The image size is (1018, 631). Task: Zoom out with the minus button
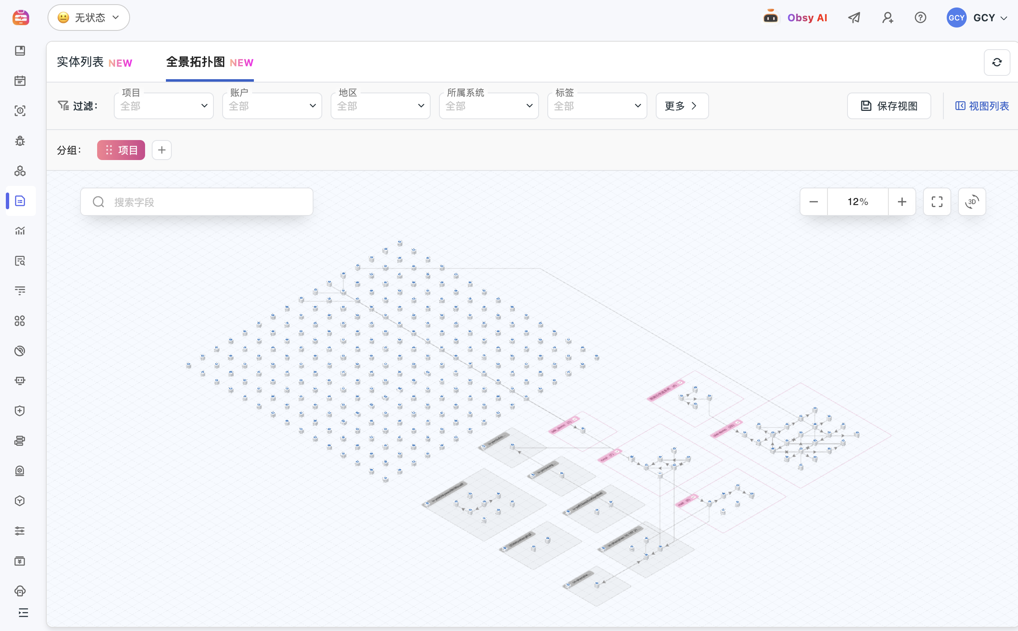(x=813, y=202)
